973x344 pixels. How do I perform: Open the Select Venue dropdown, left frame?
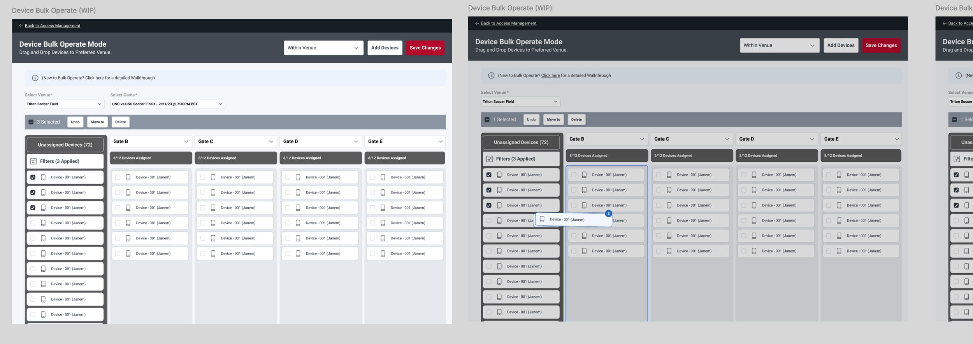[65, 104]
